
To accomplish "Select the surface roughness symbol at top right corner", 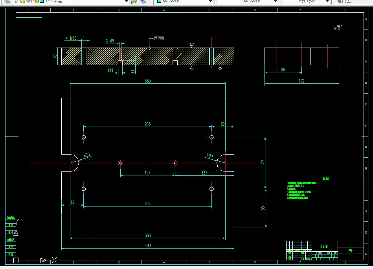I will [338, 27].
